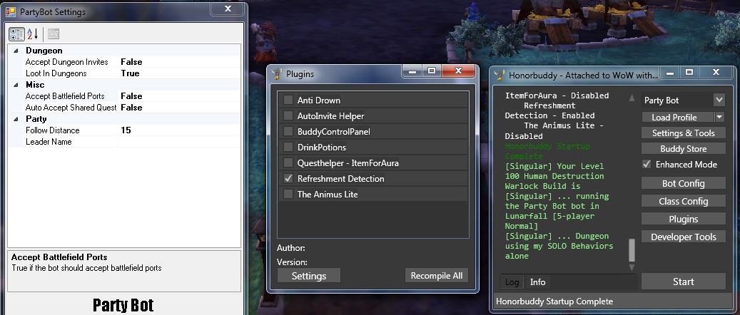The width and height of the screenshot is (740, 315).
Task: Click the Plugins button in Honorbuddy
Action: pos(684,219)
